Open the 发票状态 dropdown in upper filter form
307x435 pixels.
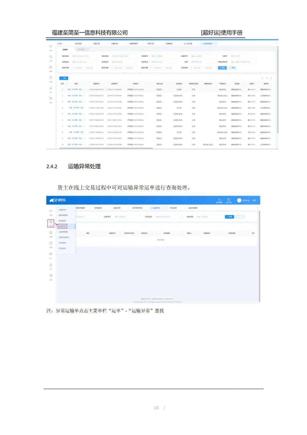tap(163, 62)
